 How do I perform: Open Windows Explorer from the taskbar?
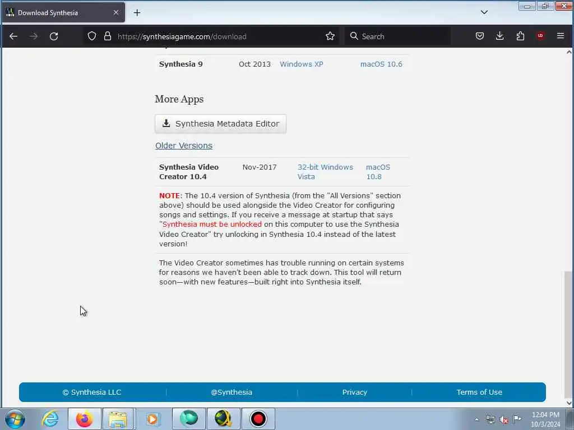tap(118, 419)
